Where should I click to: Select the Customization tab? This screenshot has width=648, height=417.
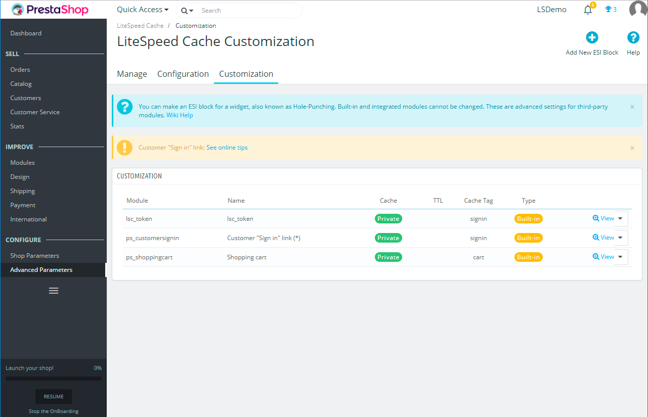(x=246, y=74)
